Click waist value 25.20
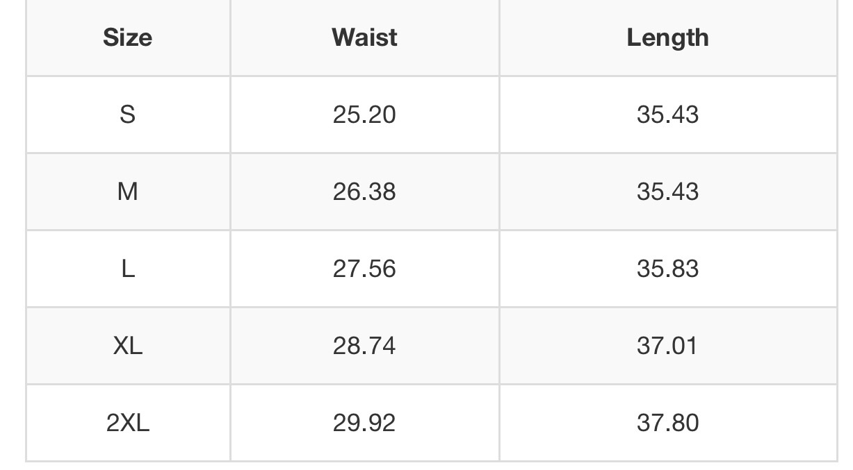The image size is (853, 470). pyautogui.click(x=364, y=115)
